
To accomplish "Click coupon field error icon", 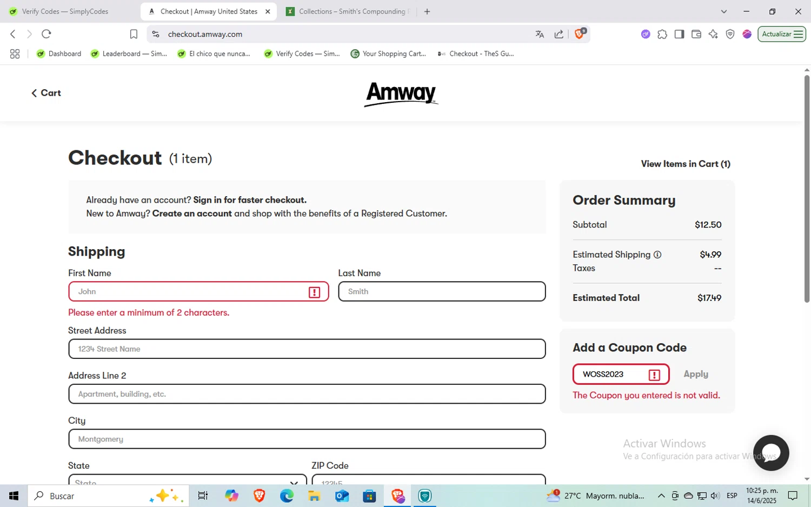I will (654, 375).
